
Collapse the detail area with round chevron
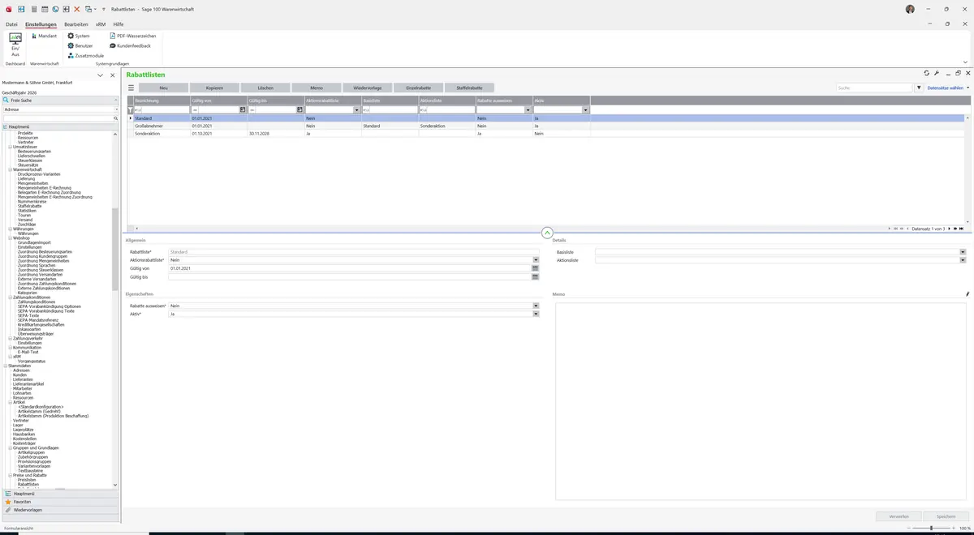547,233
